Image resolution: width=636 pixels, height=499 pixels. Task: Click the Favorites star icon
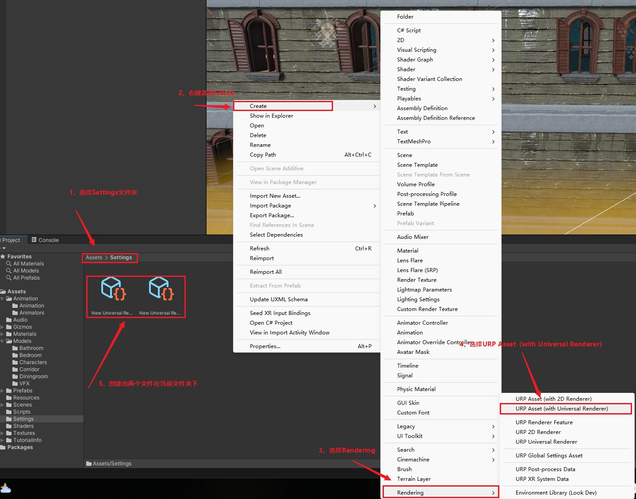[x=3, y=257]
